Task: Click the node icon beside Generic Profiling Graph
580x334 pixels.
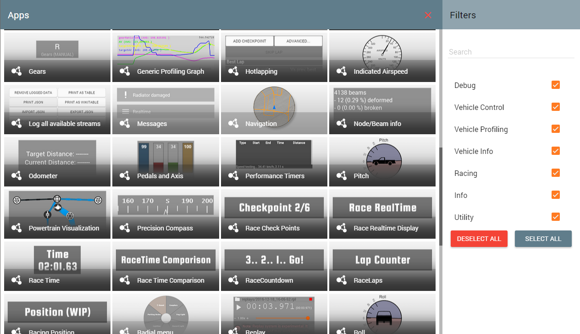Action: click(x=125, y=71)
